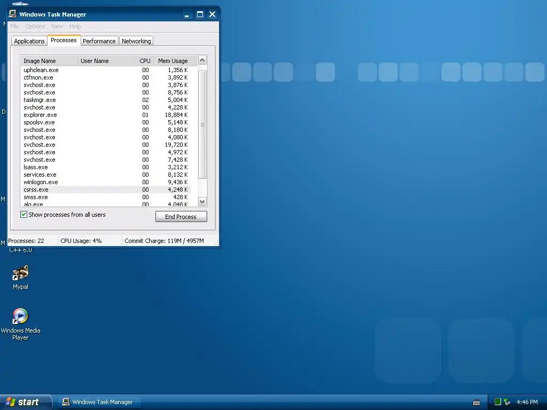
Task: Click the green CPU usage tray icon
Action: (x=498, y=402)
